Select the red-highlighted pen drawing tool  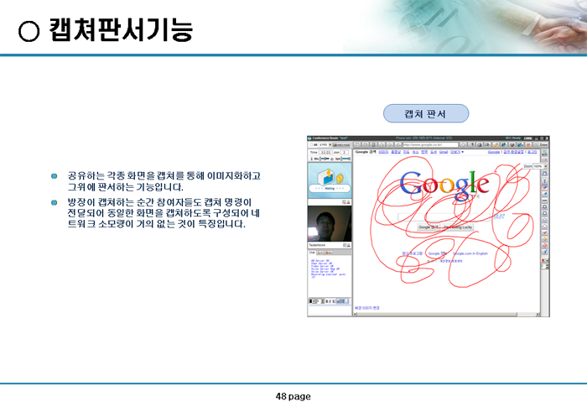click(545, 187)
